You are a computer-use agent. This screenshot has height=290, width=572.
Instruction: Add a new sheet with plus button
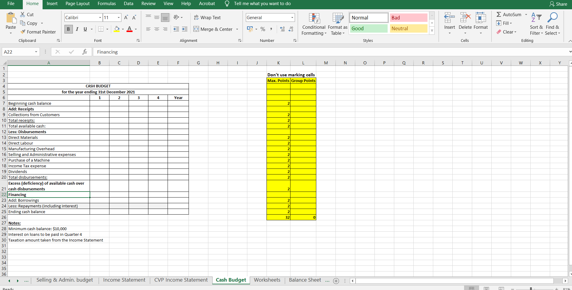click(336, 281)
